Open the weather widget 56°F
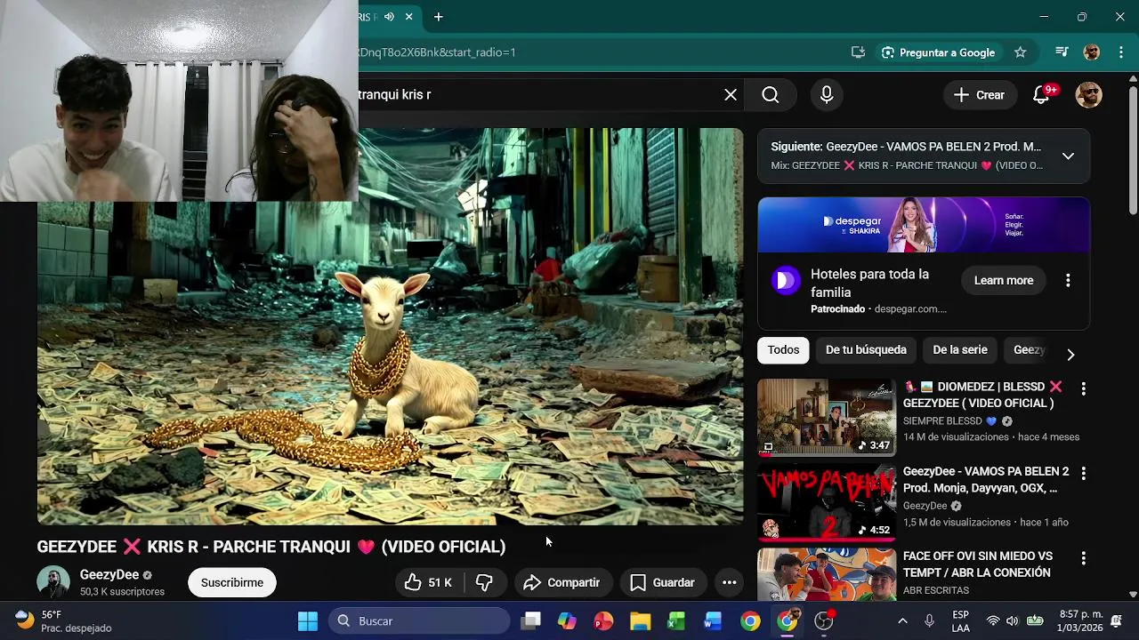 click(64, 621)
